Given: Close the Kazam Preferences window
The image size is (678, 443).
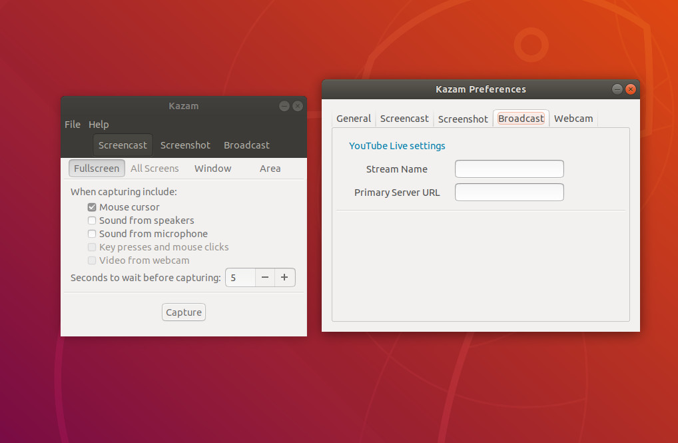Looking at the screenshot, I should [631, 89].
